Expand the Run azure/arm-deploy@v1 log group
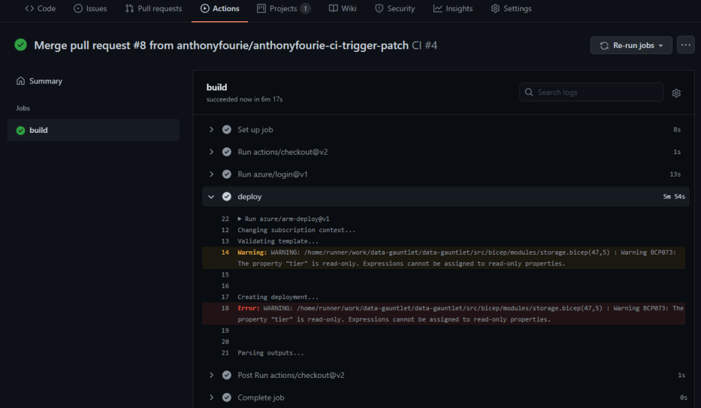This screenshot has width=701, height=408. (x=240, y=219)
